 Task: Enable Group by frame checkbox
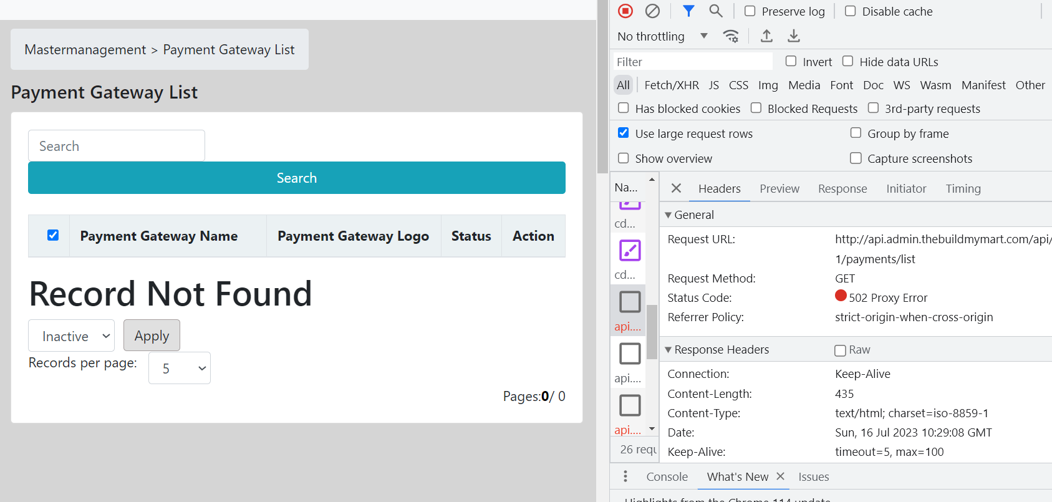click(x=856, y=133)
